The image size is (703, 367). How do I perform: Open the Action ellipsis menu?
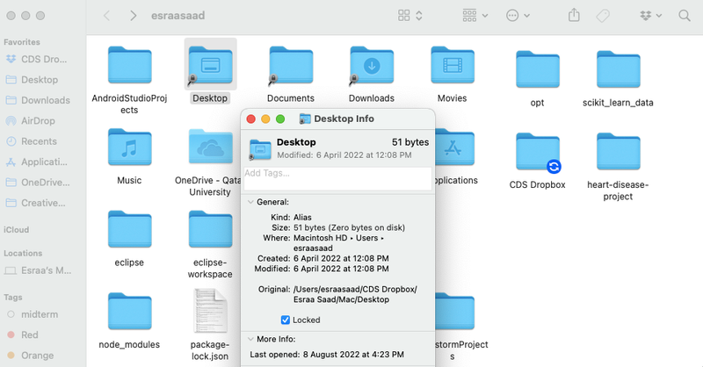(x=518, y=16)
